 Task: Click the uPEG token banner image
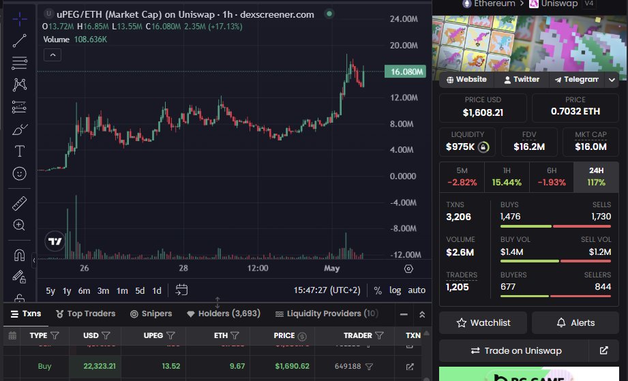(x=530, y=44)
